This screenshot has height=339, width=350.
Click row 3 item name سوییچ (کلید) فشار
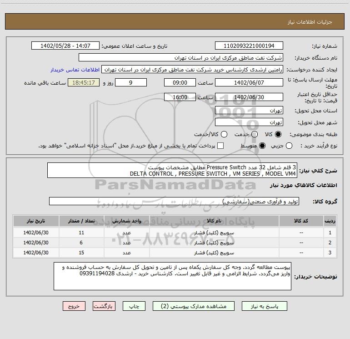click(214, 253)
